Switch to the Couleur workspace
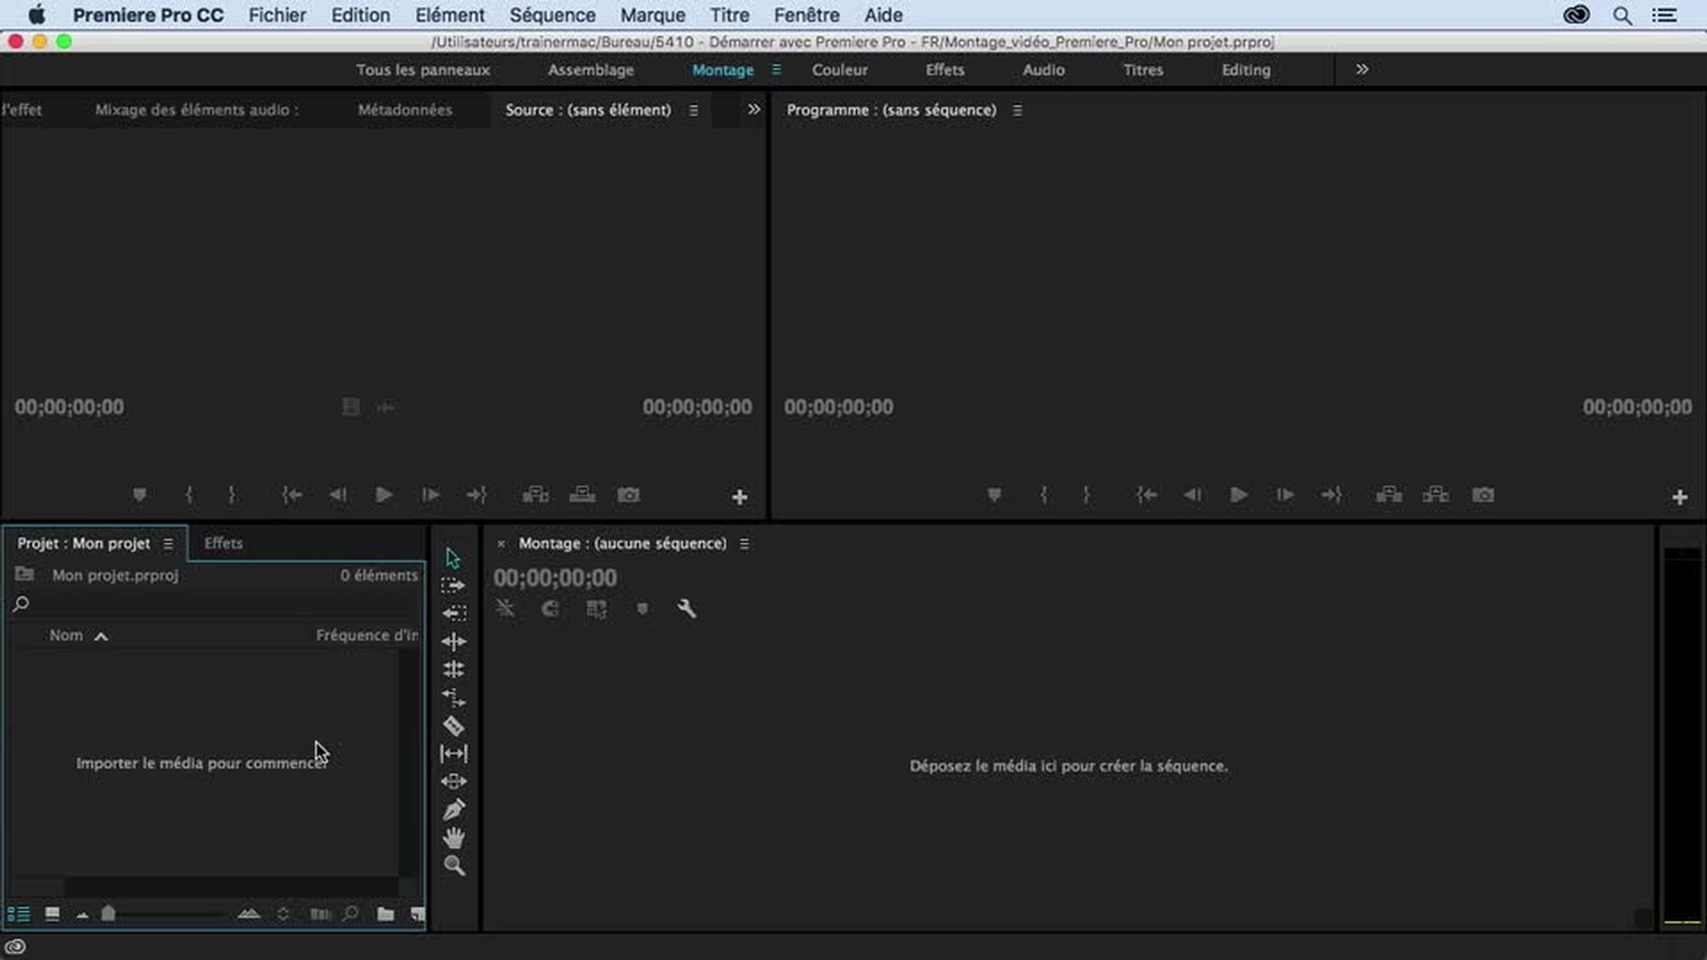The image size is (1707, 960). tap(839, 69)
